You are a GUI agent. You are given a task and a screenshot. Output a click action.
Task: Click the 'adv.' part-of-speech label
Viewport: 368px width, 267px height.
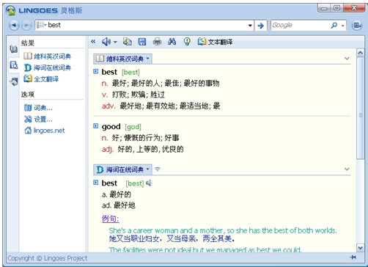click(x=108, y=106)
